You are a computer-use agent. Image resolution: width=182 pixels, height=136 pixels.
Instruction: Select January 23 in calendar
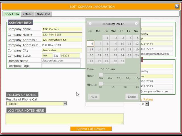coord(114,56)
